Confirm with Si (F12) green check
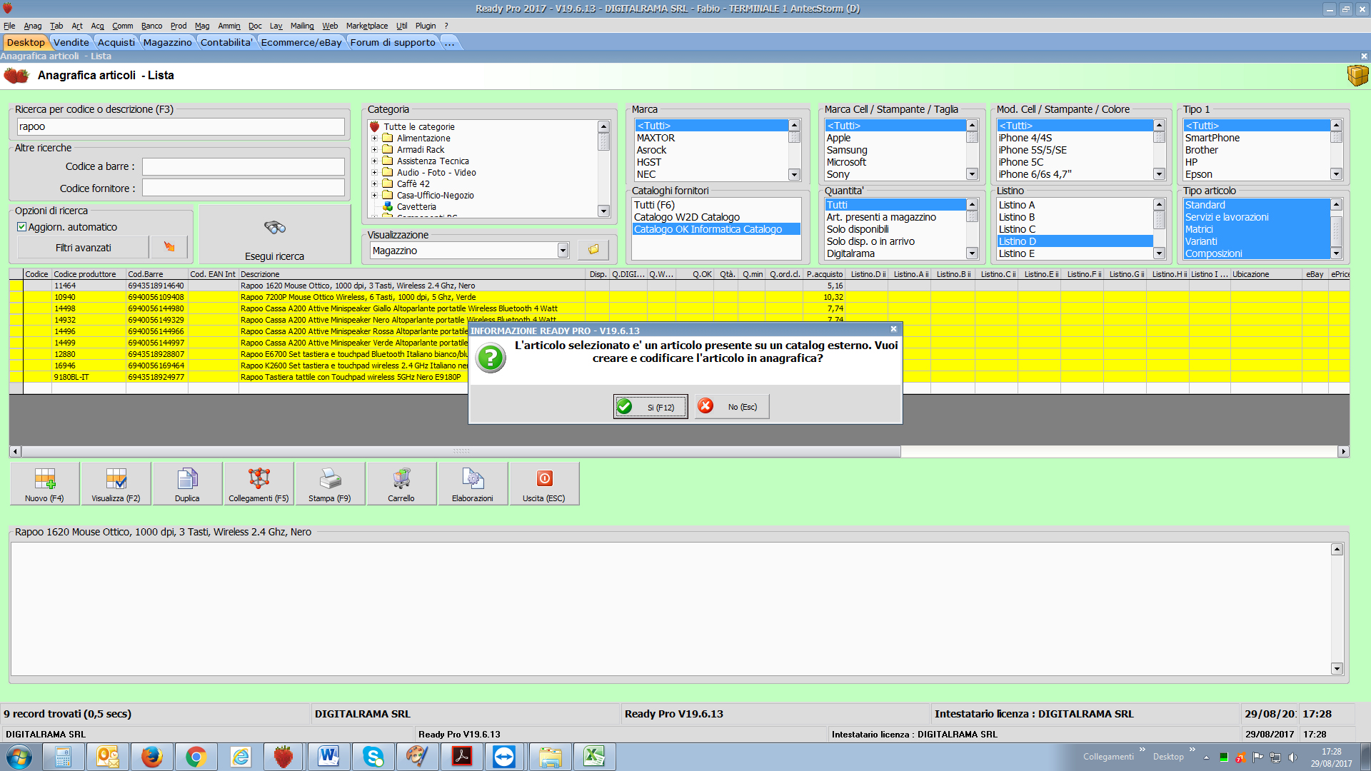 point(651,407)
